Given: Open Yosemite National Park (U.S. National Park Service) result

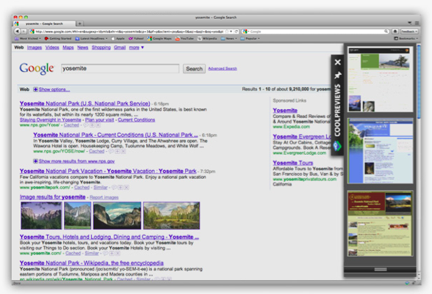Looking at the screenshot, I should coord(85,103).
